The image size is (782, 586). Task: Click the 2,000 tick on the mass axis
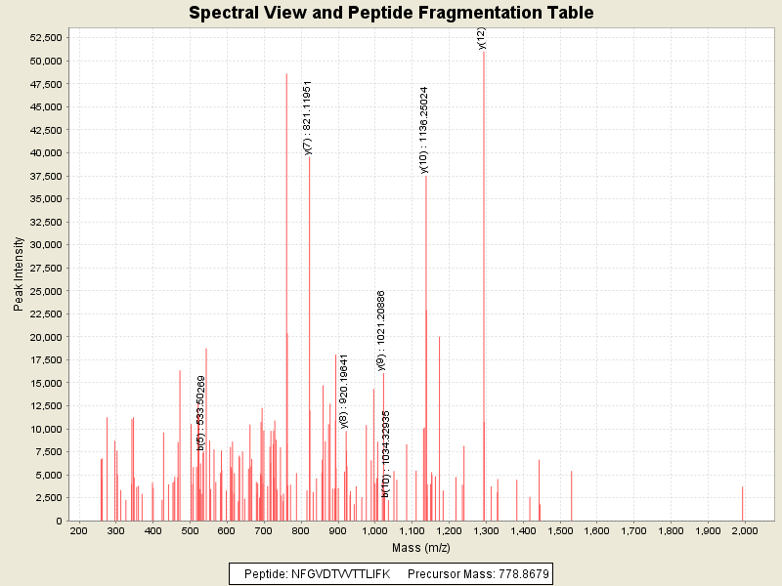(744, 532)
